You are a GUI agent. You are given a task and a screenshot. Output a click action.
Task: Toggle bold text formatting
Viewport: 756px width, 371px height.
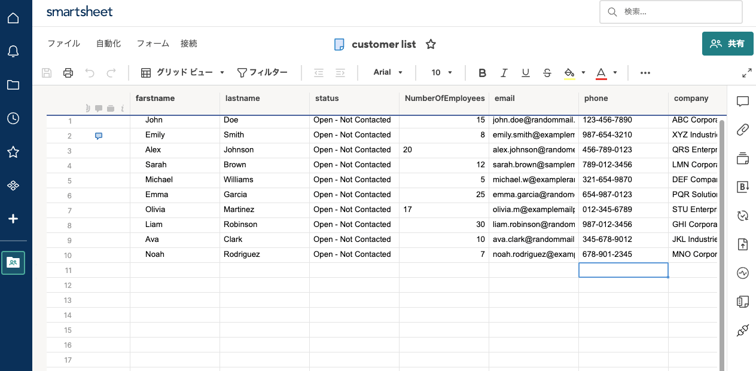coord(482,73)
